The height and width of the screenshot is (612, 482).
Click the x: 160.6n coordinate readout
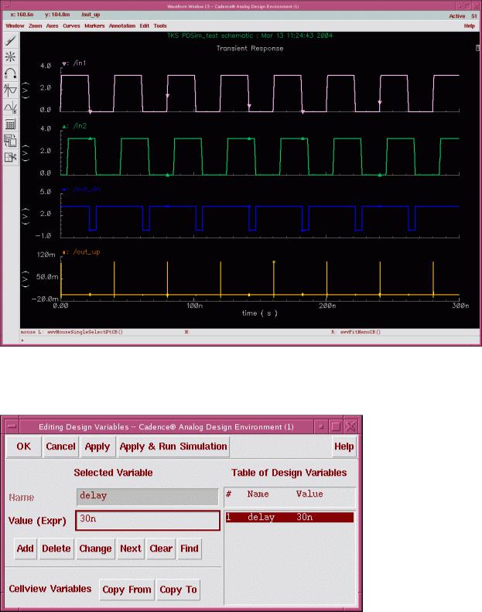[22, 15]
